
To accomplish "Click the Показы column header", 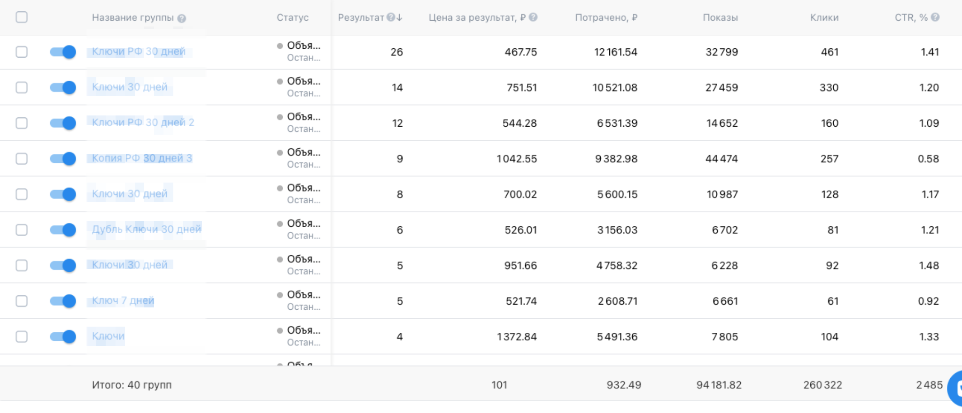I will coord(720,17).
